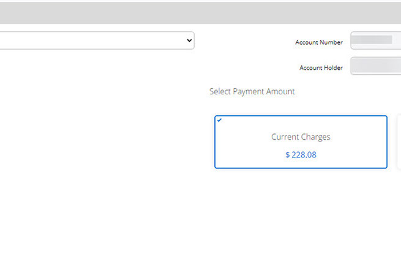Click the "Current Charges" title text
Image resolution: width=401 pixels, height=258 pixels.
tap(301, 137)
